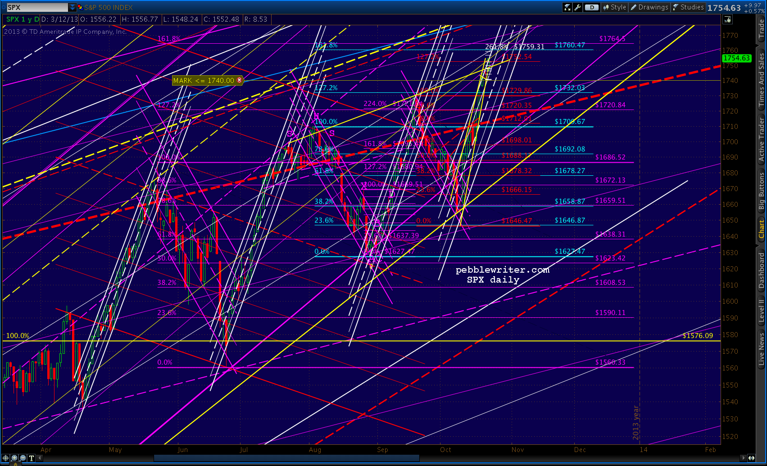Click the hand cursor icon above the price axis
Viewport: 767px width, 466px height.
[x=727, y=19]
